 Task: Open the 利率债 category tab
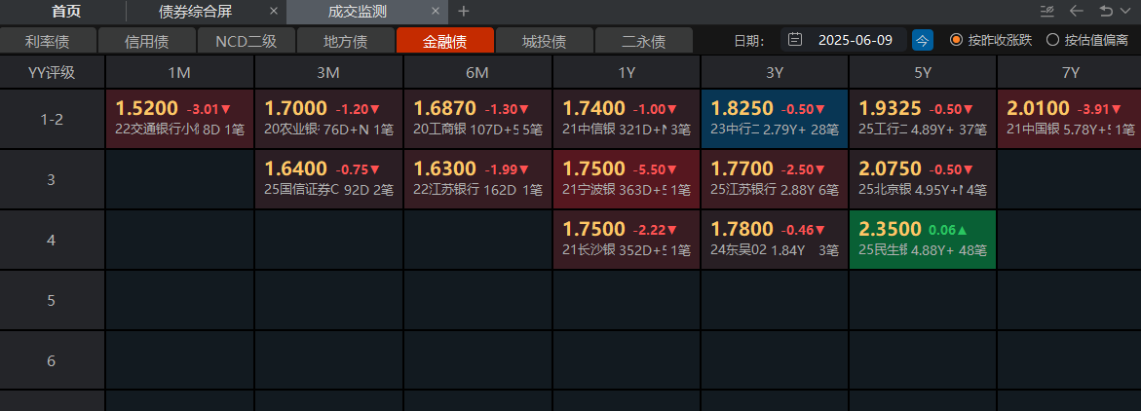coord(48,41)
